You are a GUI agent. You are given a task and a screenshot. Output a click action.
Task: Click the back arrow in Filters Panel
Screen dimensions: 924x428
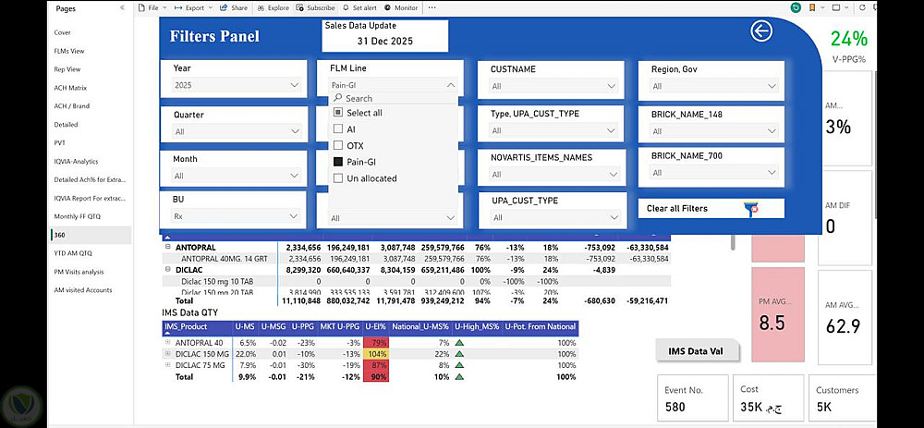click(761, 31)
